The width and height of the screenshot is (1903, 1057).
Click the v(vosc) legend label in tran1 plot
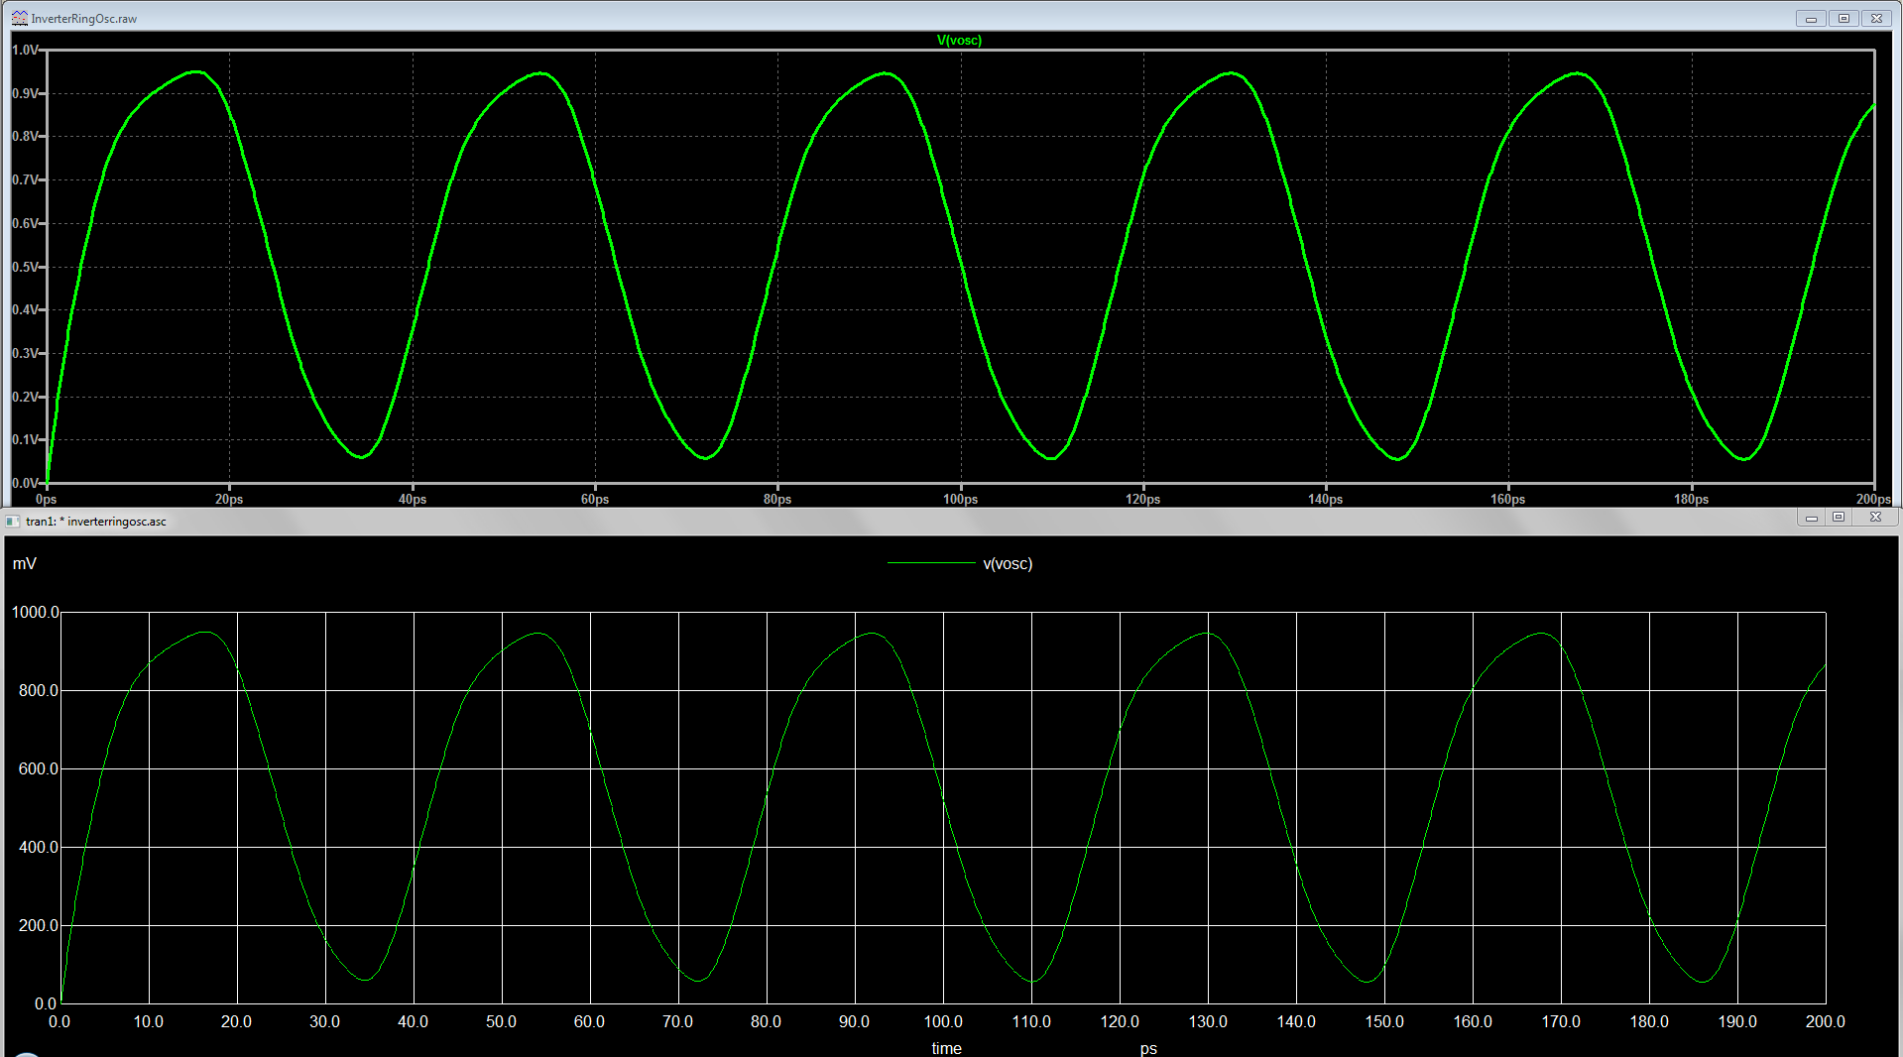(1008, 563)
